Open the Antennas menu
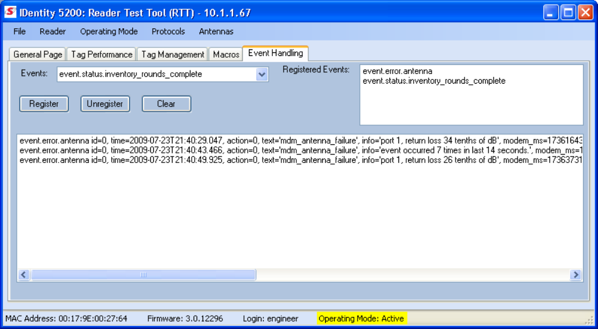The width and height of the screenshot is (598, 329). [x=216, y=32]
